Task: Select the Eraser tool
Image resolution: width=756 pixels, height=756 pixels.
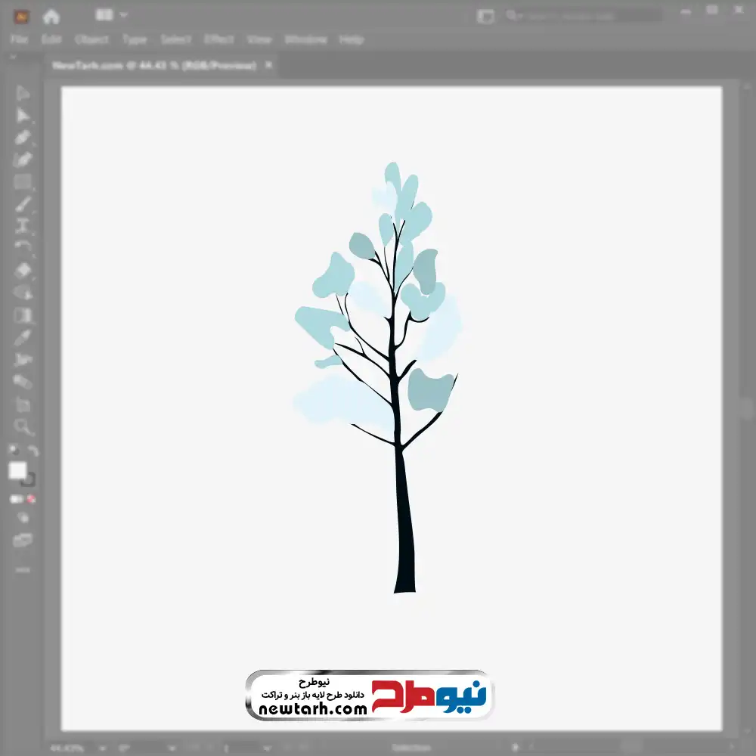Action: click(x=23, y=270)
